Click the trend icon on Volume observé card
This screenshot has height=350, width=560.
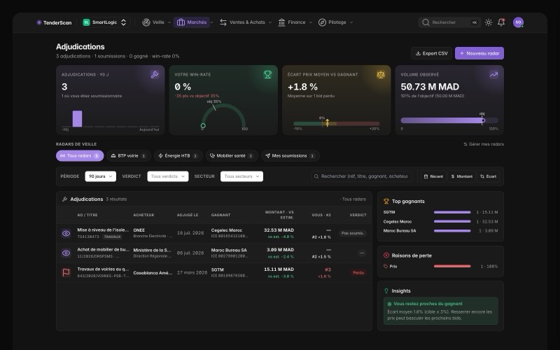pos(493,74)
